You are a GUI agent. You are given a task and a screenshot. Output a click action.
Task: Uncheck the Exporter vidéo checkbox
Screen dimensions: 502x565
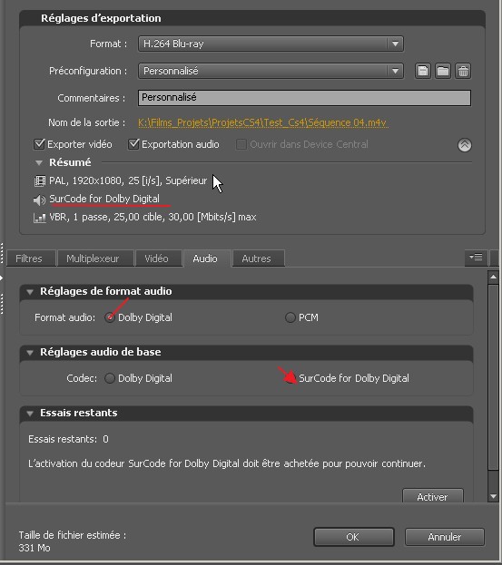pos(39,144)
